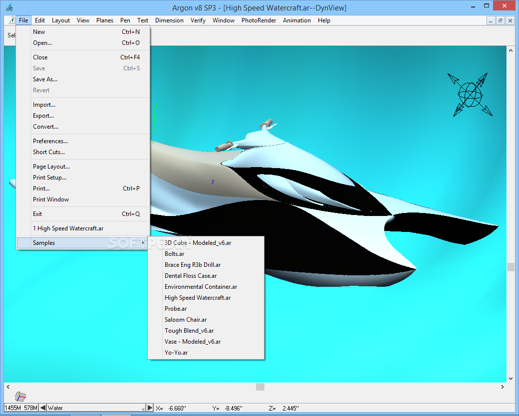Open the Window menu
519x416 pixels.
224,20
